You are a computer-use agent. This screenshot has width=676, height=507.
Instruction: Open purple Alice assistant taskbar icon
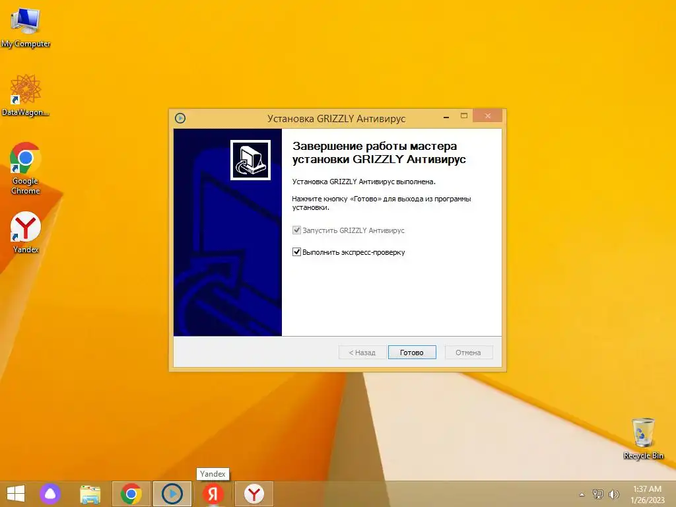(x=50, y=494)
